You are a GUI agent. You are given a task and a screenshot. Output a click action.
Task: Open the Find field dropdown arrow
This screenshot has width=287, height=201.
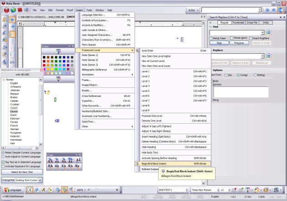point(262,33)
